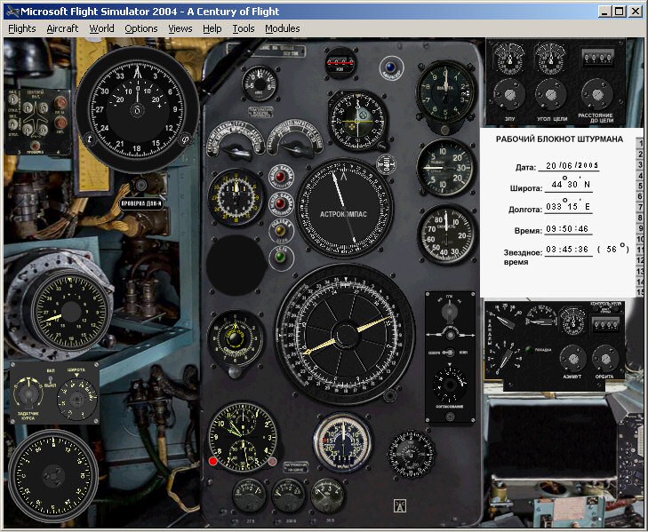Click the vertical speed indicator gauge
The image size is (648, 532).
click(446, 167)
